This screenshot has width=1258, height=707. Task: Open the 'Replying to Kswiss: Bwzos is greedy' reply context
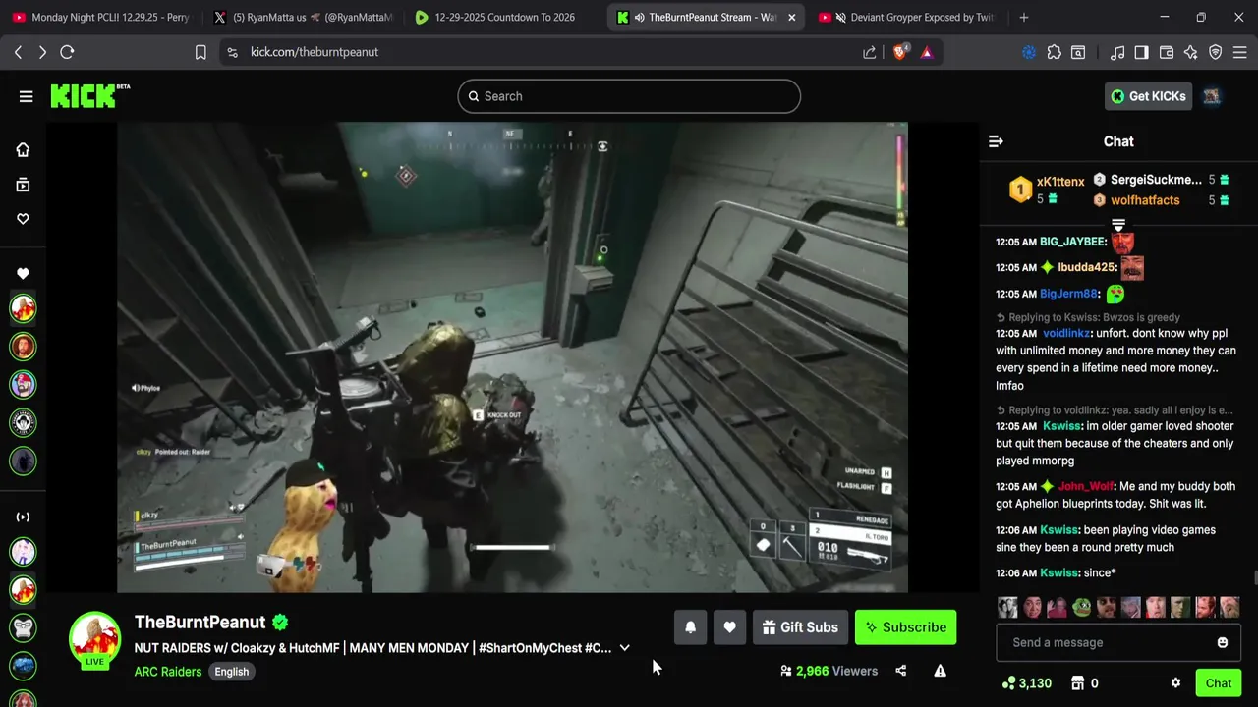1088,317
